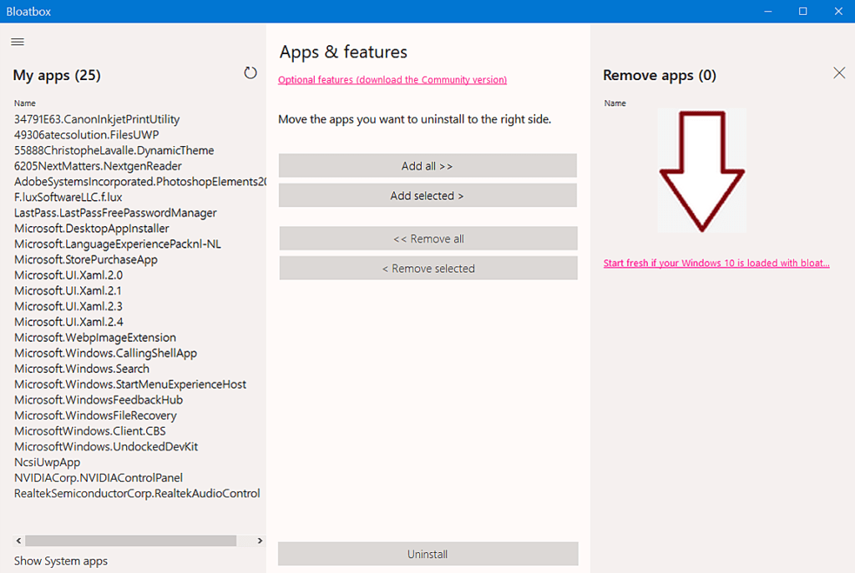
Task: Refresh the My apps list
Action: [250, 73]
